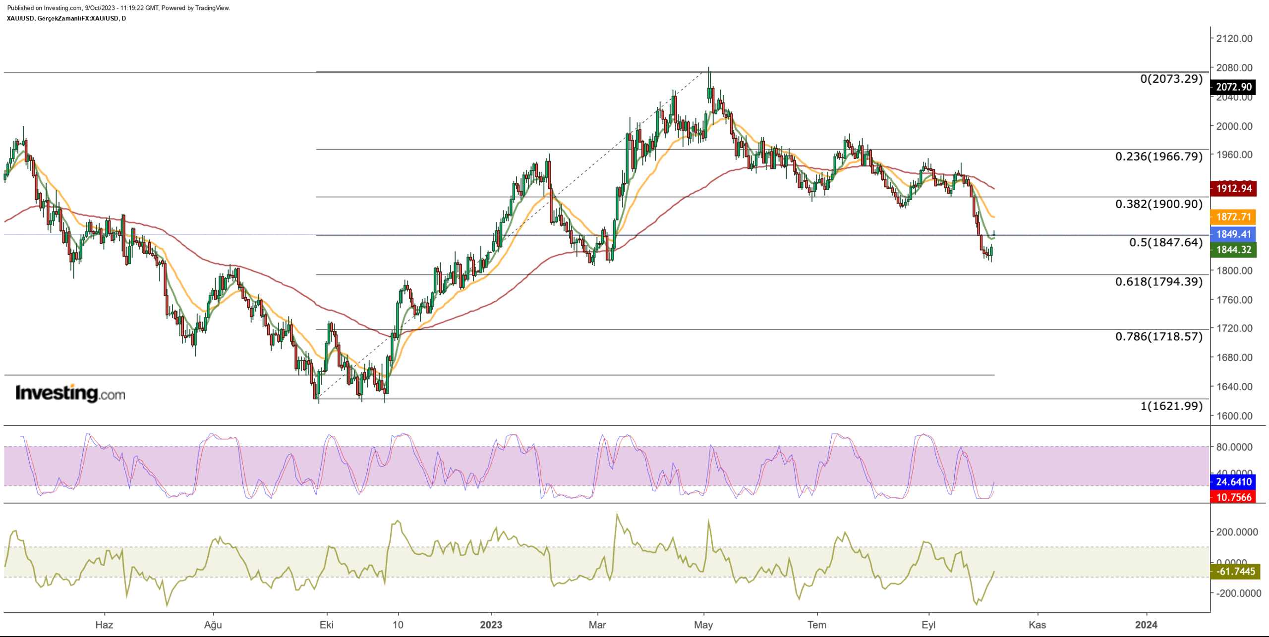Click the Haz month label on time axis
Image resolution: width=1269 pixels, height=637 pixels.
coord(104,625)
